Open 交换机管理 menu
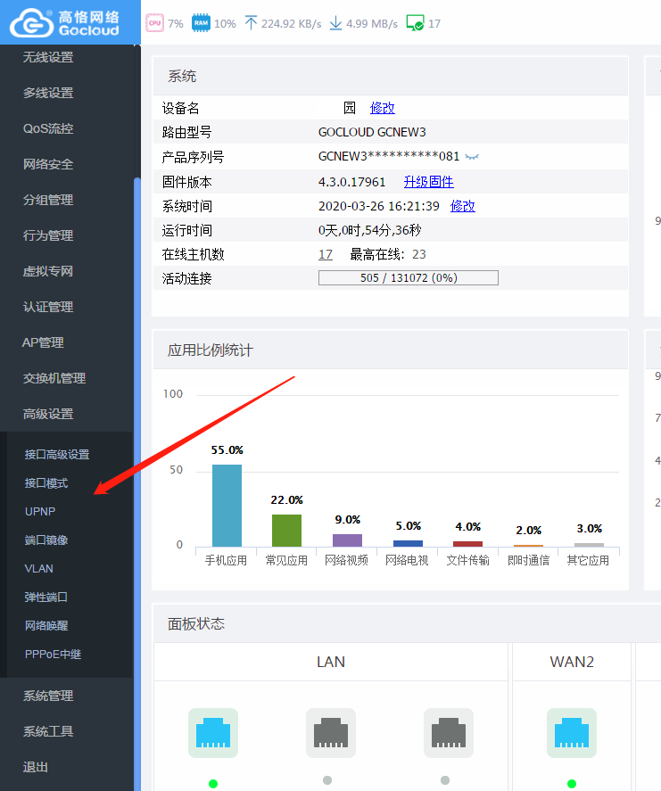The height and width of the screenshot is (791, 661). pos(54,378)
